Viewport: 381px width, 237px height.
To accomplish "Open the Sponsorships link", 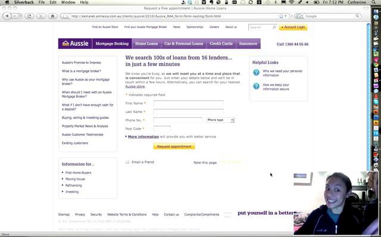I will point(195,27).
